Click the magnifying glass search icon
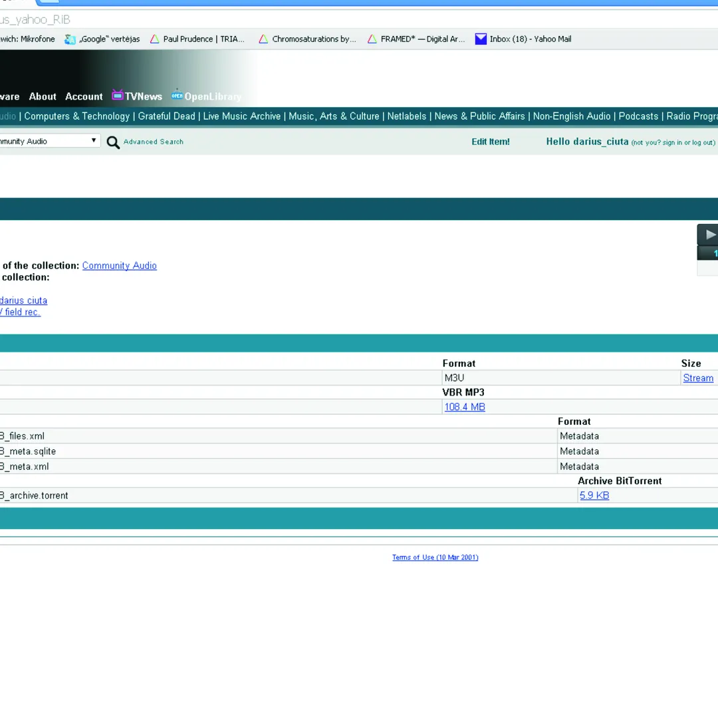The image size is (718, 718). pyautogui.click(x=113, y=142)
